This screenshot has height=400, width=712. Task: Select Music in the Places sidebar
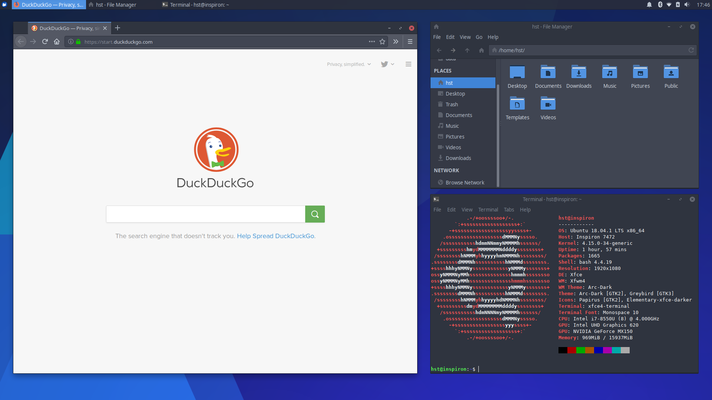[x=463, y=126]
